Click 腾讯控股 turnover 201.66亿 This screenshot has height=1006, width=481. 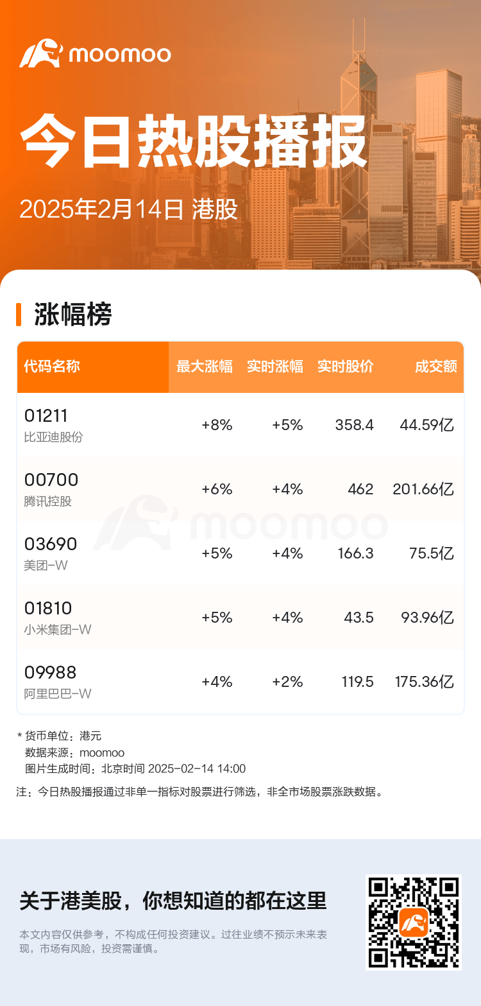click(x=423, y=489)
